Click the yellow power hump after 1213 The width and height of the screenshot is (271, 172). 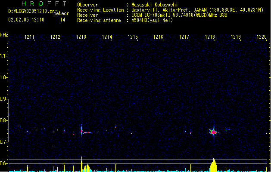point(87,168)
